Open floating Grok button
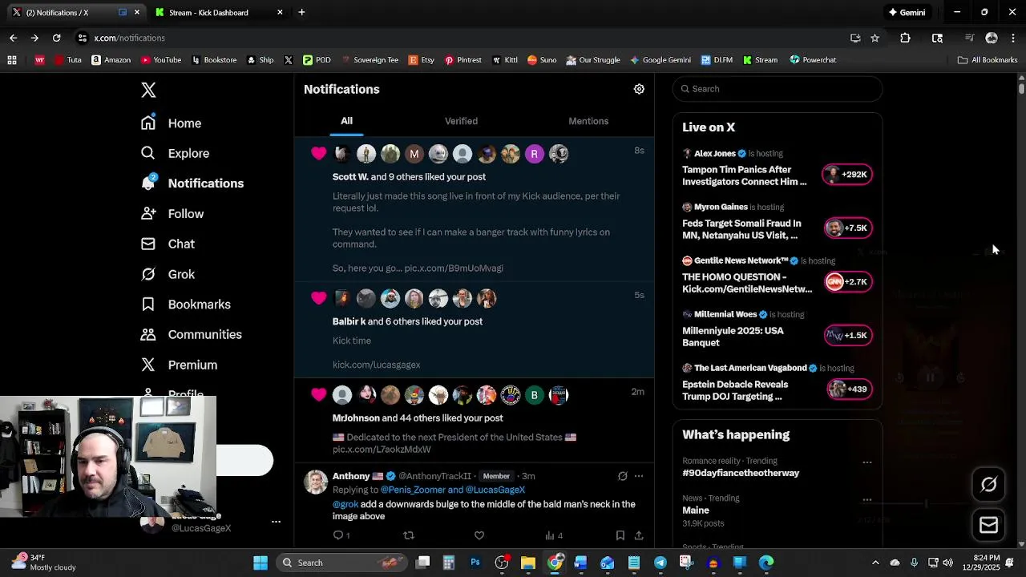 988,484
